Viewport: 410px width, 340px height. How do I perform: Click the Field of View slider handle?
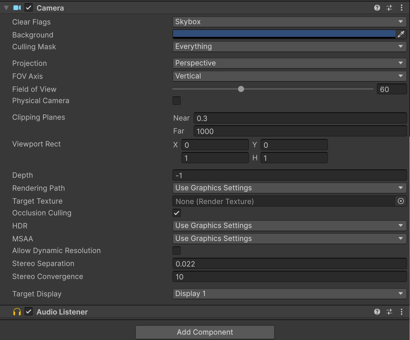(x=241, y=89)
